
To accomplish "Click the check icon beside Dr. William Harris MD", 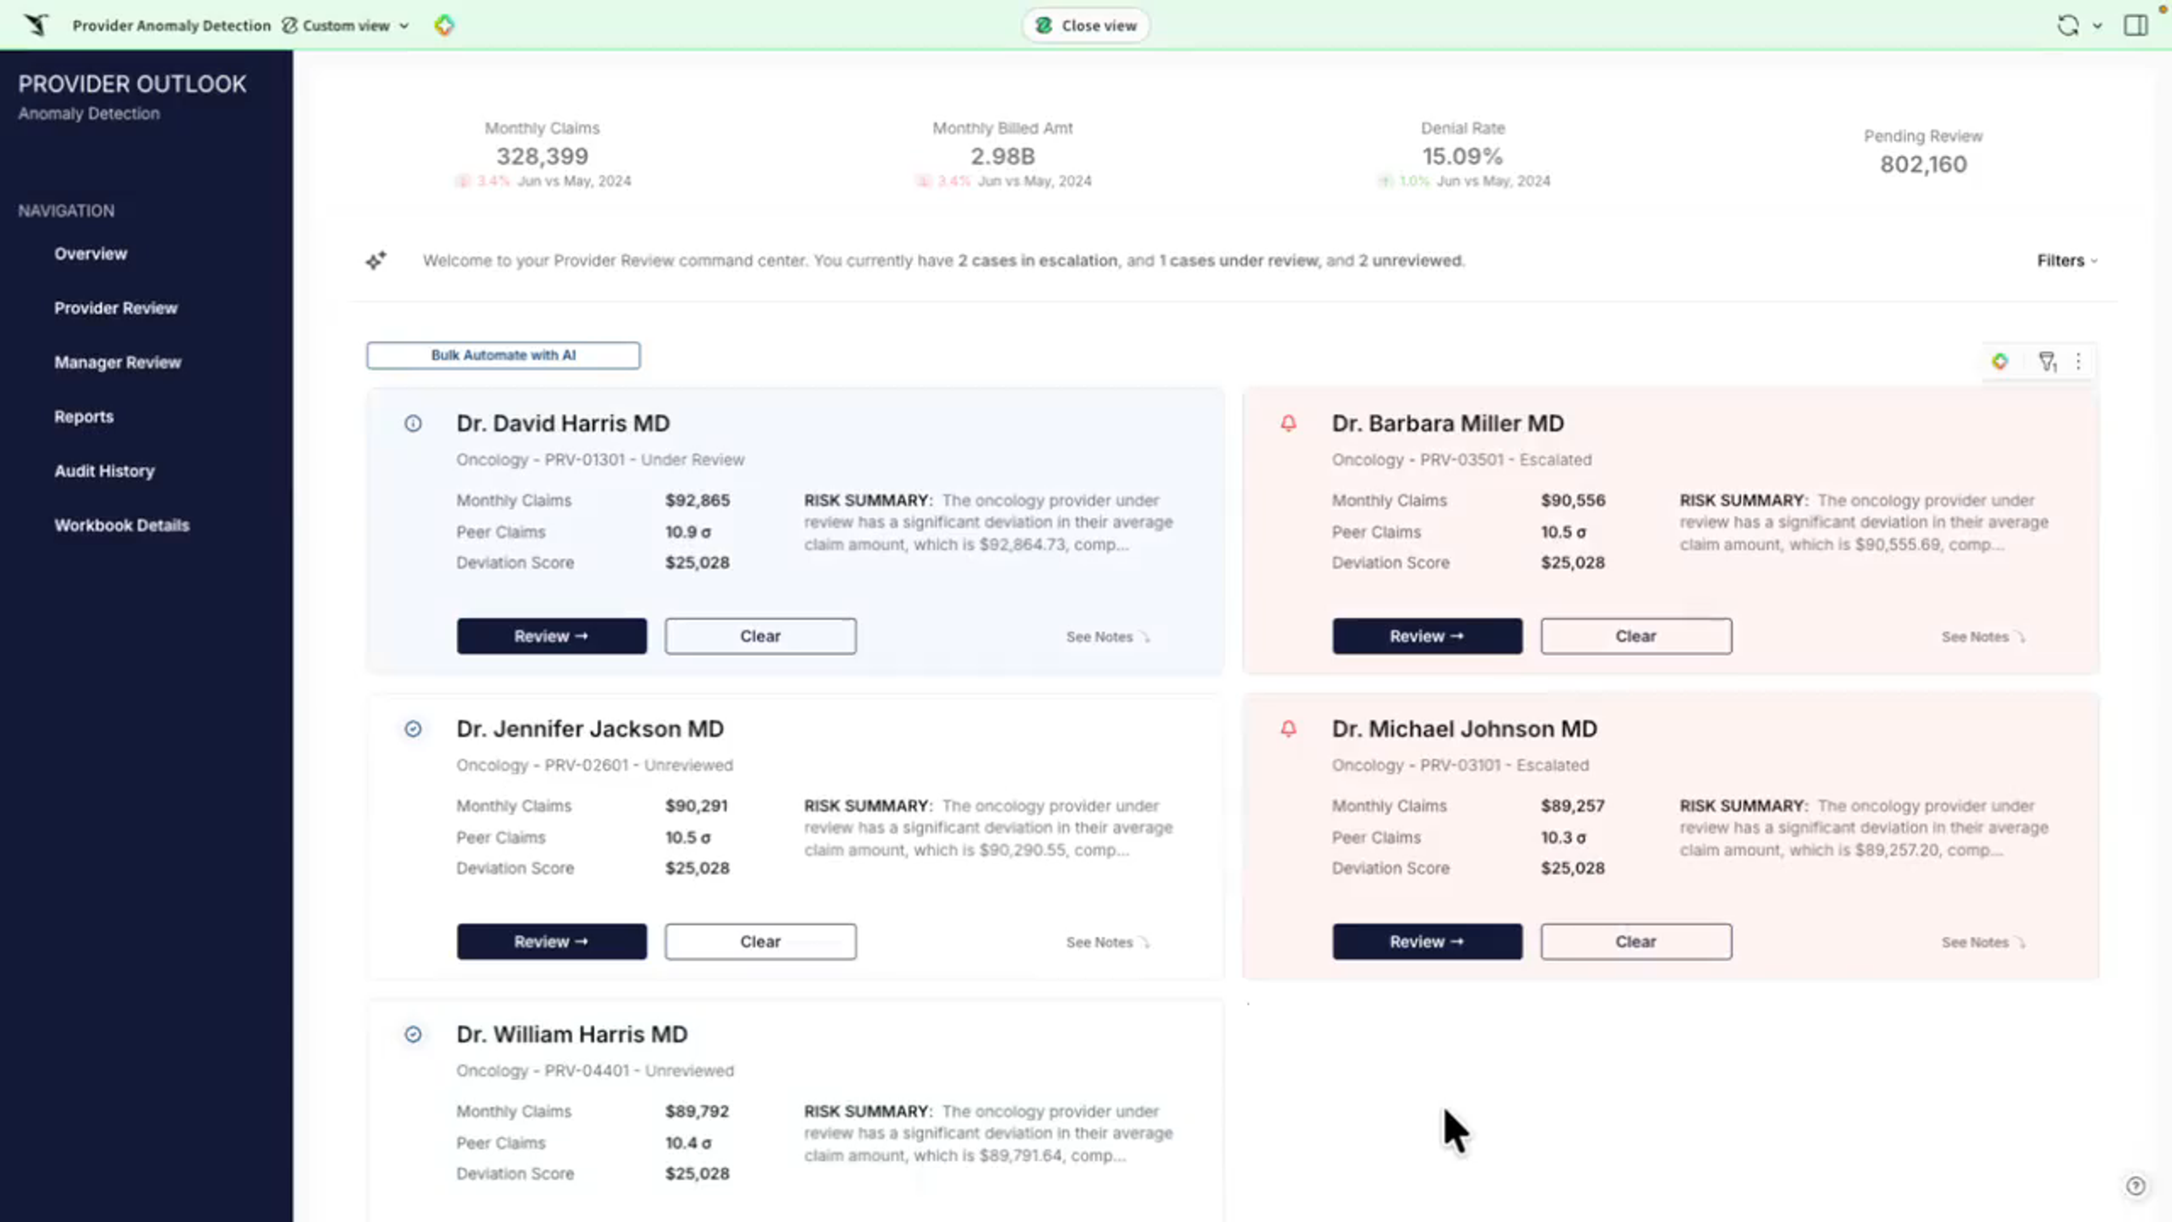I will pos(413,1034).
